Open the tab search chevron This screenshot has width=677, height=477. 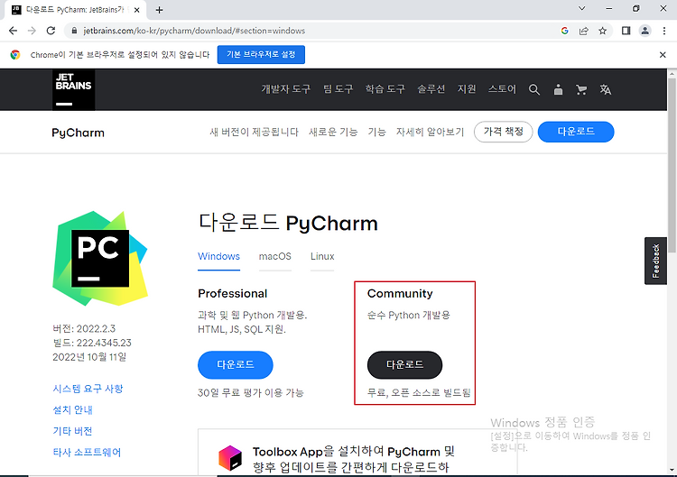581,8
